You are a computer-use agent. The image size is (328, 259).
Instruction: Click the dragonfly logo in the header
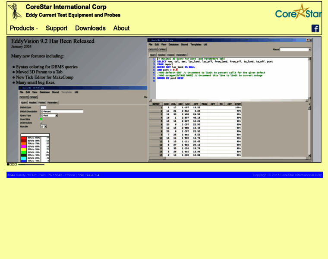(15, 11)
